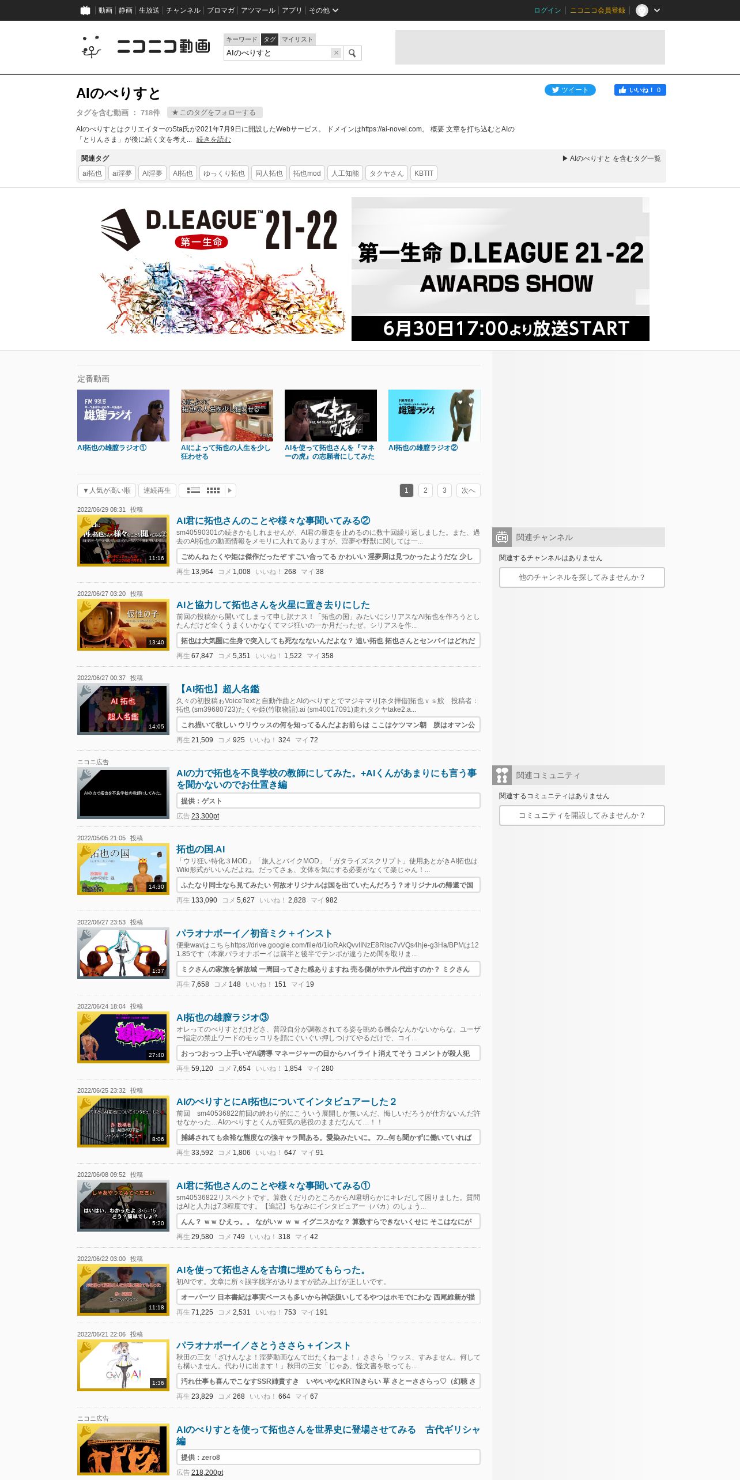The width and height of the screenshot is (740, 1480).
Task: Click the ai拓也 related tag
Action: [92, 173]
